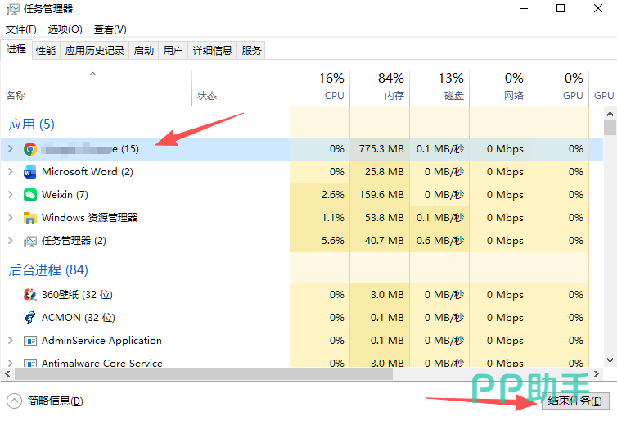The image size is (617, 421).
Task: Click the horizontal scrollbar thumb
Action: click(204, 373)
